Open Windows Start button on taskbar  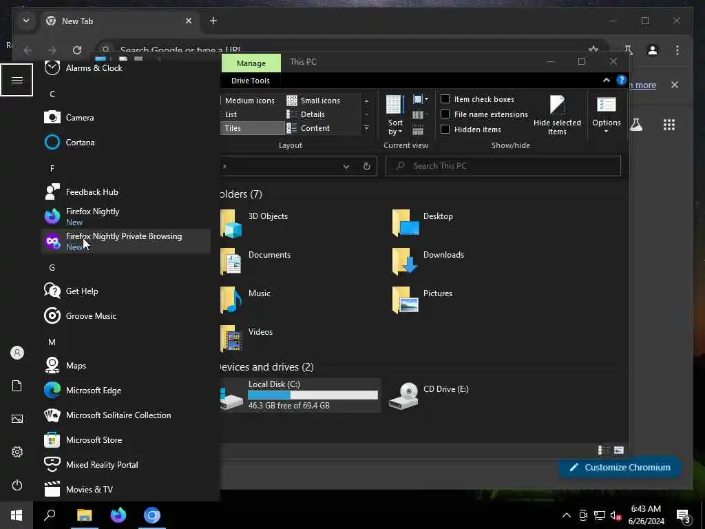[x=17, y=515]
